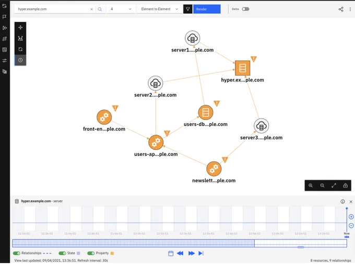The image size is (355, 264).
Task: Skip to latest time button
Action: tap(201, 254)
